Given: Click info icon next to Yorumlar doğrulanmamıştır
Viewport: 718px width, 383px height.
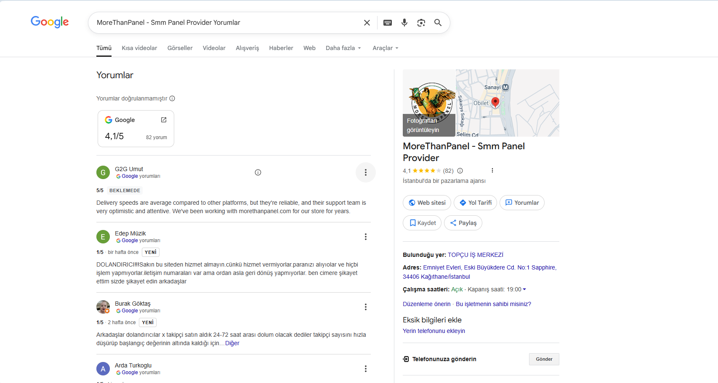Looking at the screenshot, I should pyautogui.click(x=172, y=98).
